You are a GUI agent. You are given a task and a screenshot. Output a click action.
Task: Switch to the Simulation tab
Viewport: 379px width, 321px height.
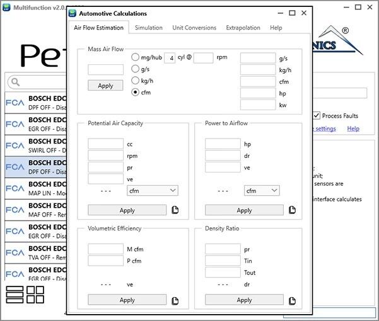149,28
